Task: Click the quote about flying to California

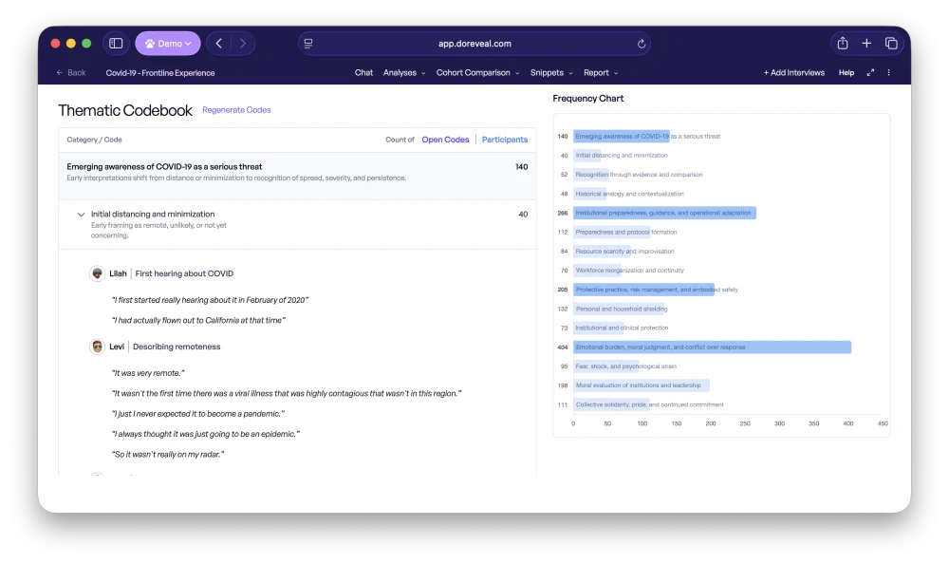Action: point(198,320)
